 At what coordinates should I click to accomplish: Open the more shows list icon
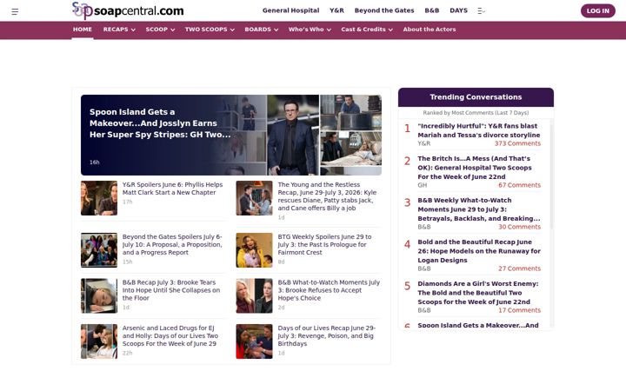click(x=481, y=10)
